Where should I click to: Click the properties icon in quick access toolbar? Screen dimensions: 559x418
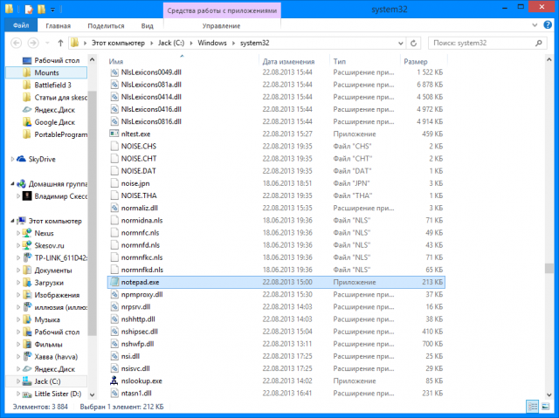pos(29,9)
